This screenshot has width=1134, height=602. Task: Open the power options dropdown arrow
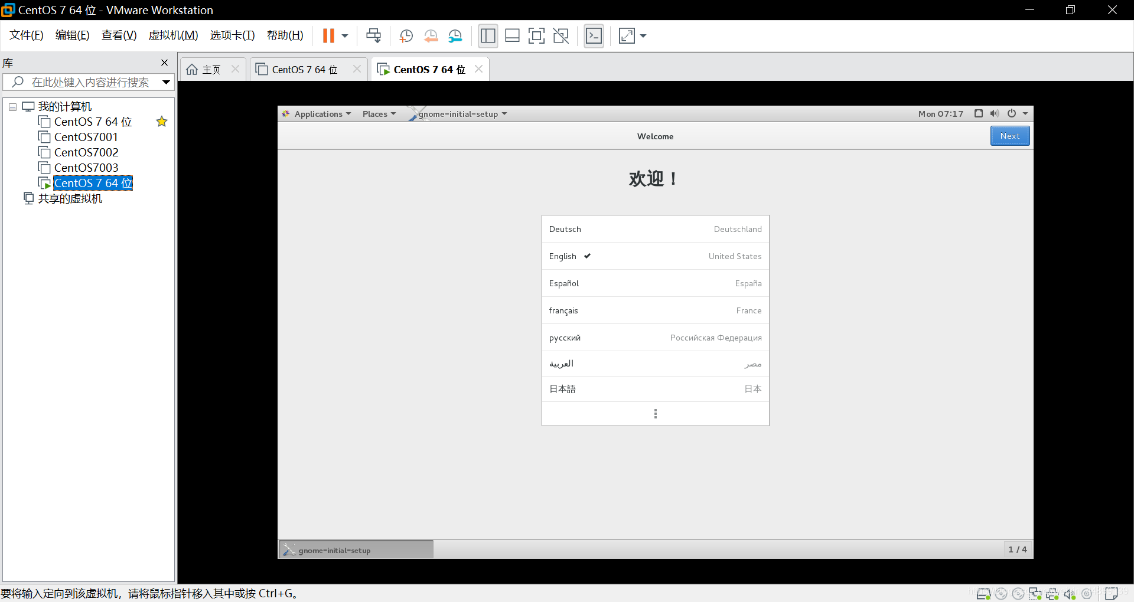click(x=345, y=36)
